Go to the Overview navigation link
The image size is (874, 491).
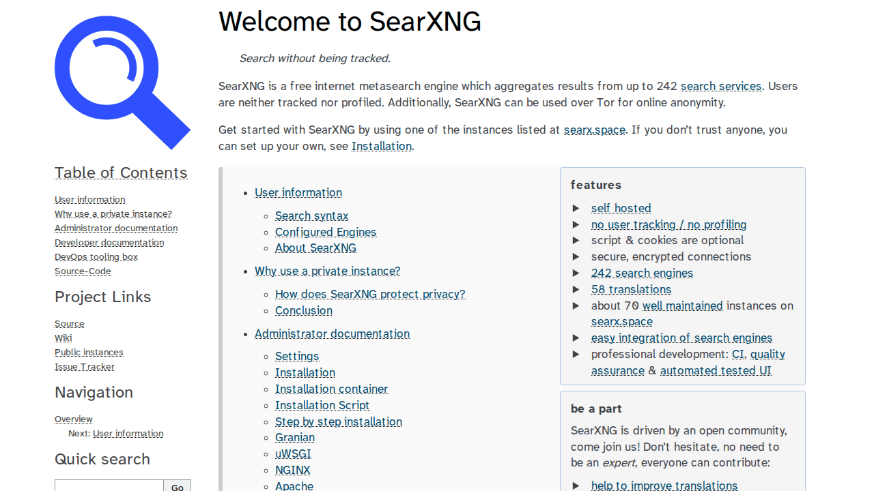pyautogui.click(x=73, y=419)
